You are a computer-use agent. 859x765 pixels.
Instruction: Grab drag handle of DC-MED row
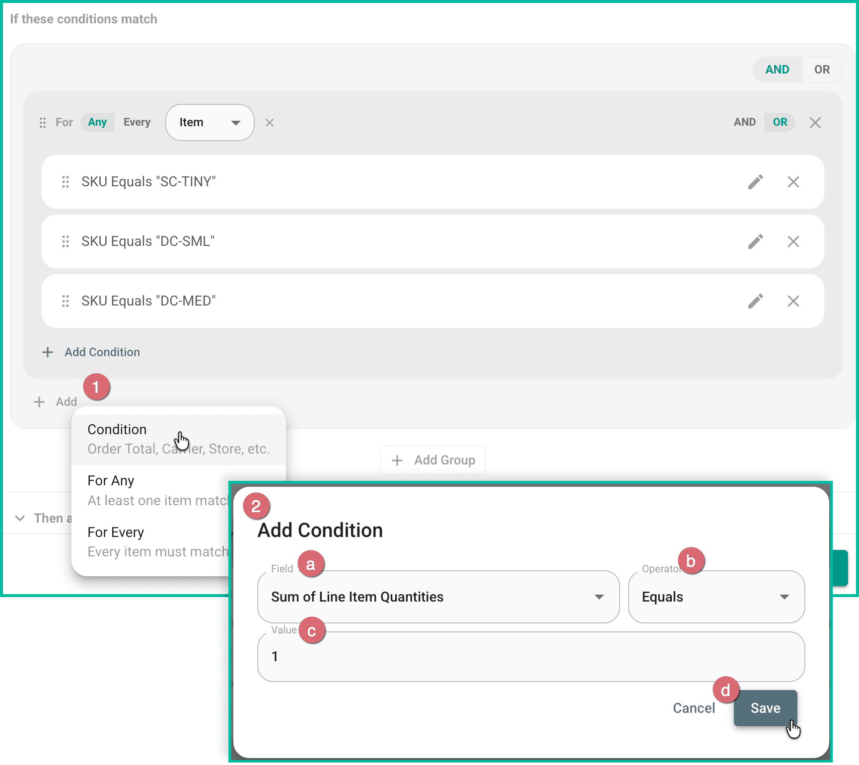pyautogui.click(x=65, y=301)
